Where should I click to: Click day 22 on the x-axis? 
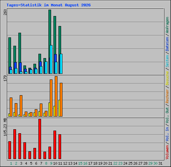tap(115, 163)
